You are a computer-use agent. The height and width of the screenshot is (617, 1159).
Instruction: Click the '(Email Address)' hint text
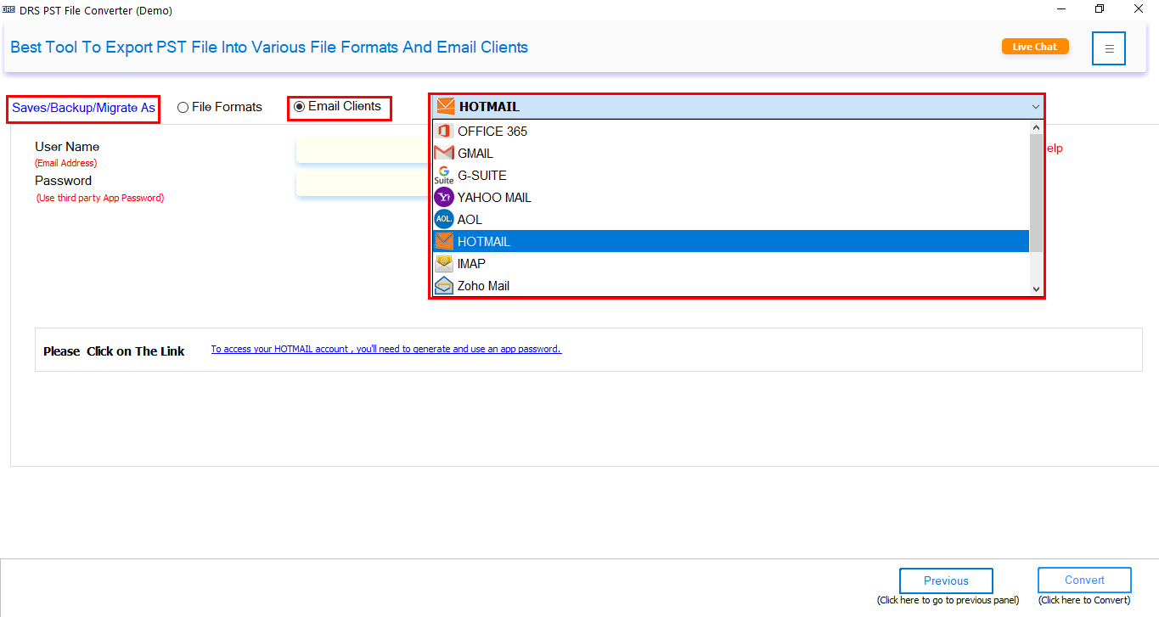(65, 163)
